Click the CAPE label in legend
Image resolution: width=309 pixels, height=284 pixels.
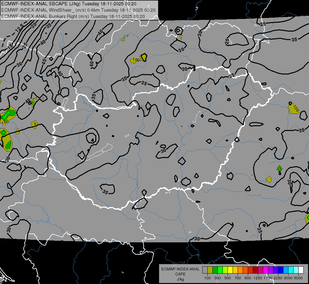[x=180, y=274]
